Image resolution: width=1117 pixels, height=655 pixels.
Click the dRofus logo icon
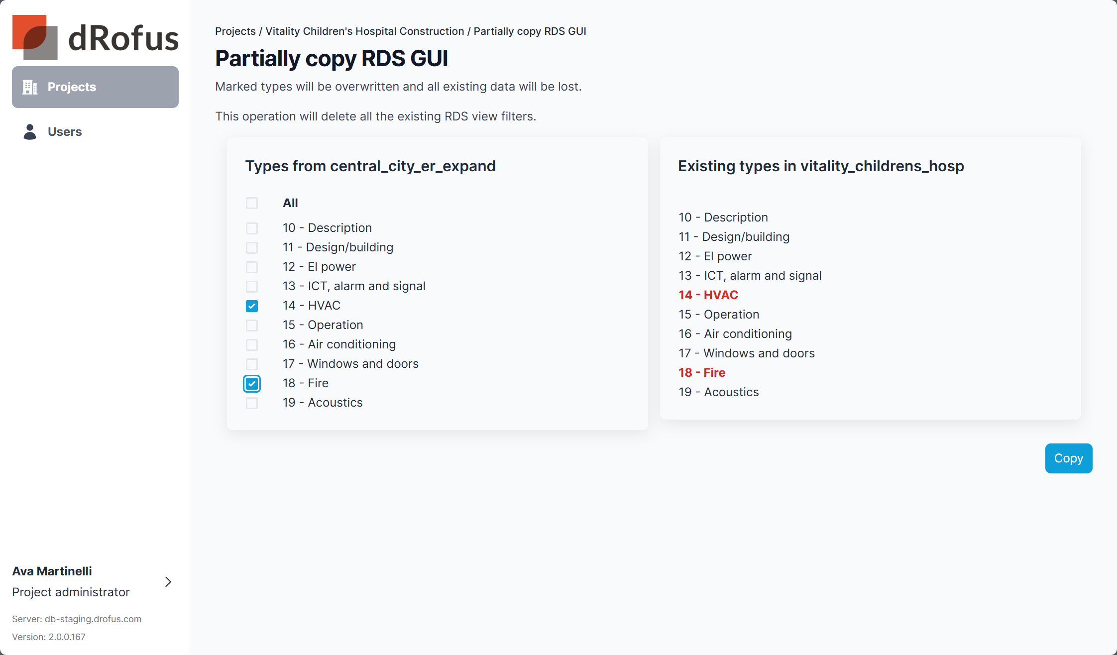(35, 37)
